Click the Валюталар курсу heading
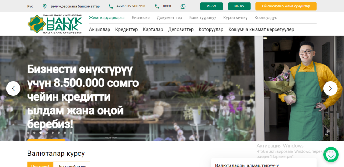Viewport: 344px width, 167px height. pos(56,154)
